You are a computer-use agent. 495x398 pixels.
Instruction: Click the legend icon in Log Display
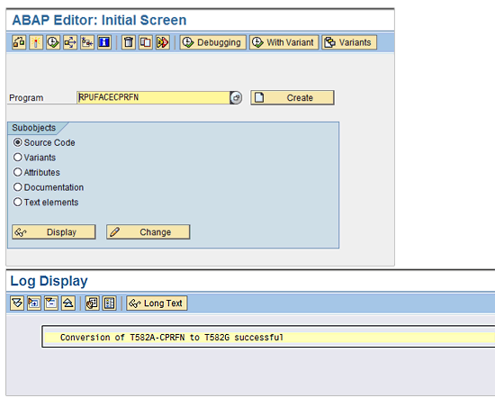coord(109,303)
